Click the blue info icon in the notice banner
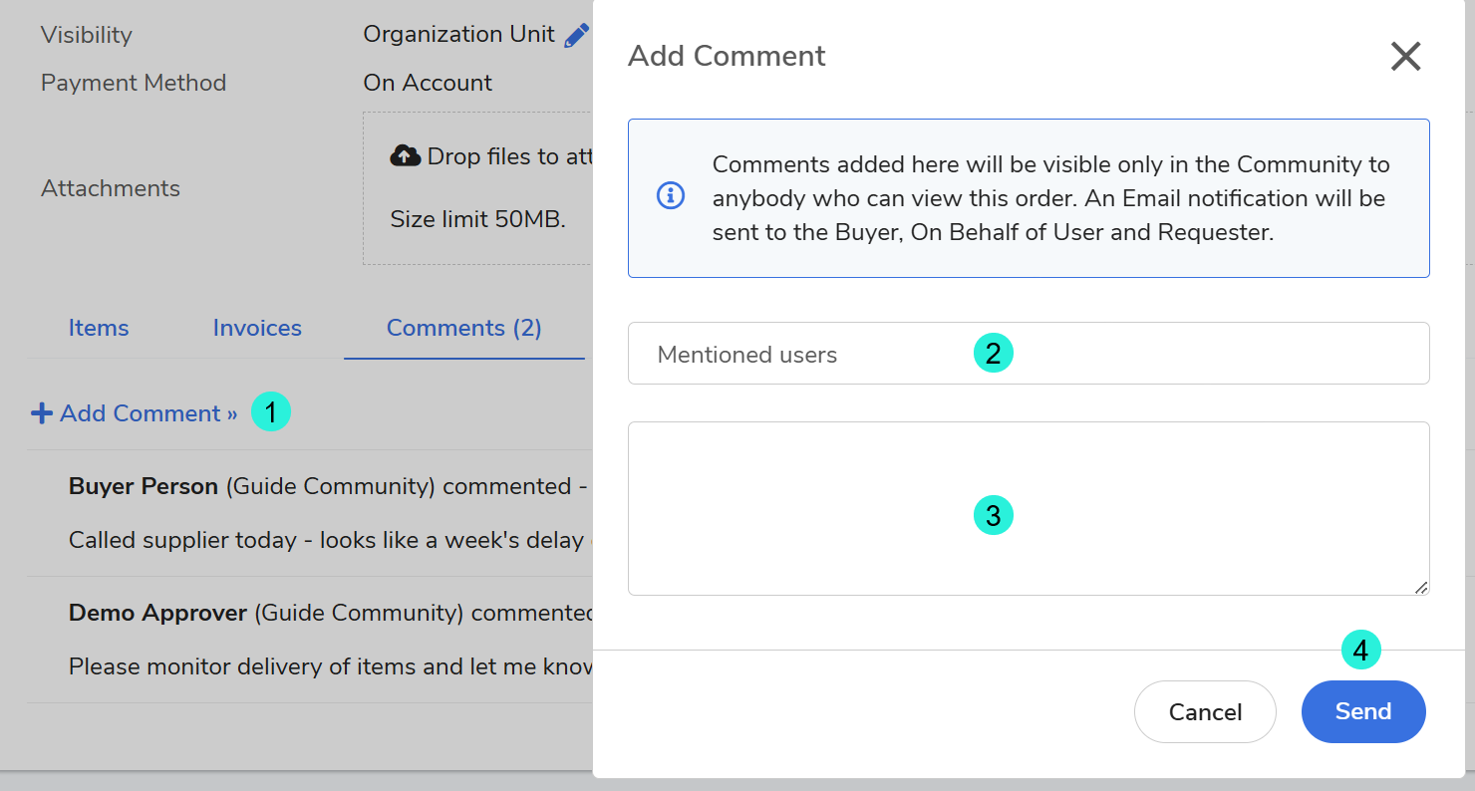Image resolution: width=1475 pixels, height=791 pixels. [671, 196]
